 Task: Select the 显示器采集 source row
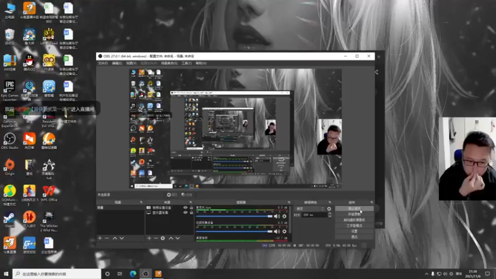[169, 213]
